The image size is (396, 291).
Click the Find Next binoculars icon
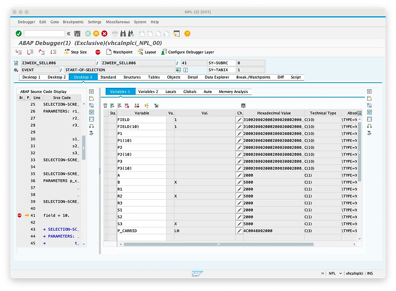point(130,34)
